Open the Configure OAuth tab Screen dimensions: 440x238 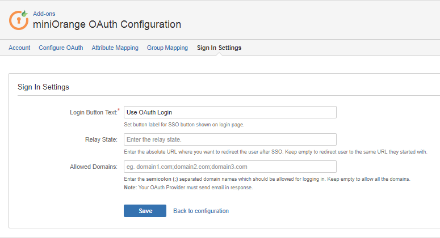tap(61, 48)
